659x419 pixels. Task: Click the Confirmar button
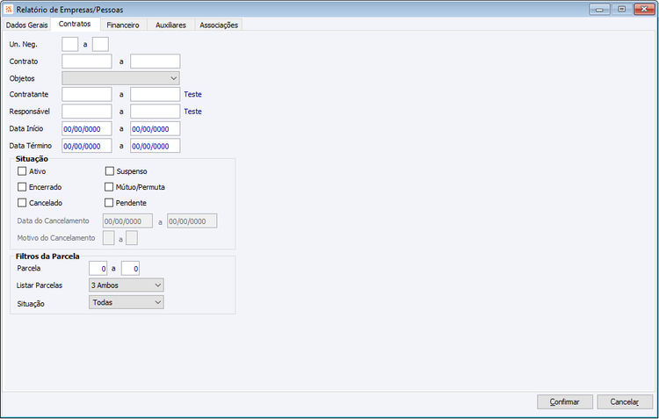pyautogui.click(x=565, y=401)
